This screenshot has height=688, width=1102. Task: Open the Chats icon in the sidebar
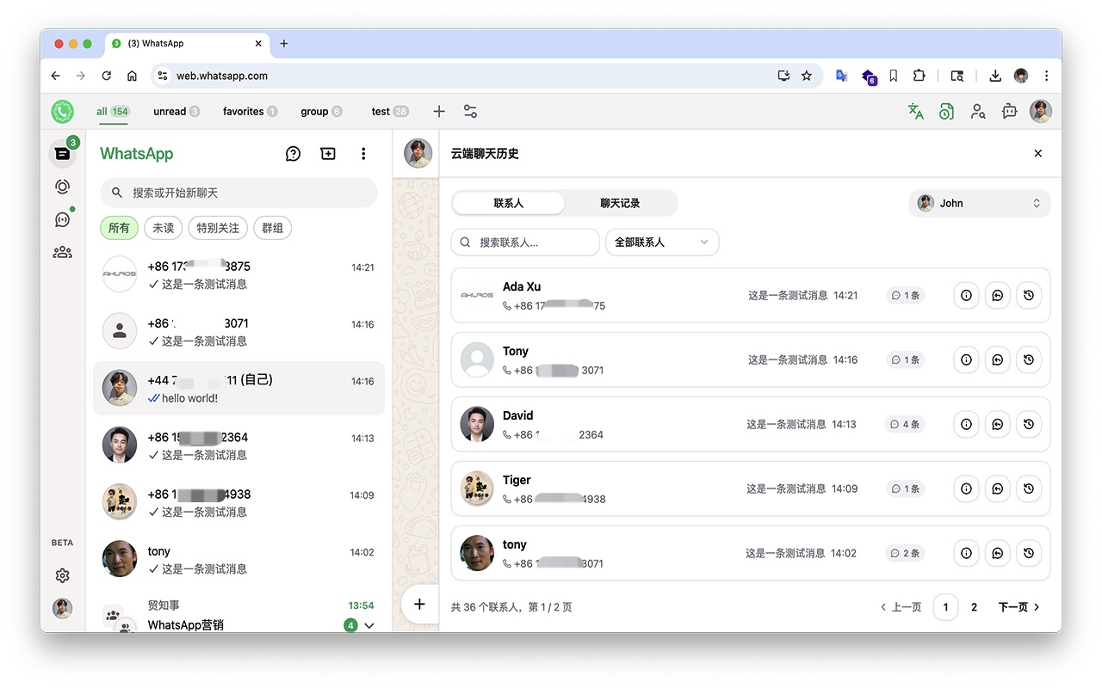coord(62,154)
